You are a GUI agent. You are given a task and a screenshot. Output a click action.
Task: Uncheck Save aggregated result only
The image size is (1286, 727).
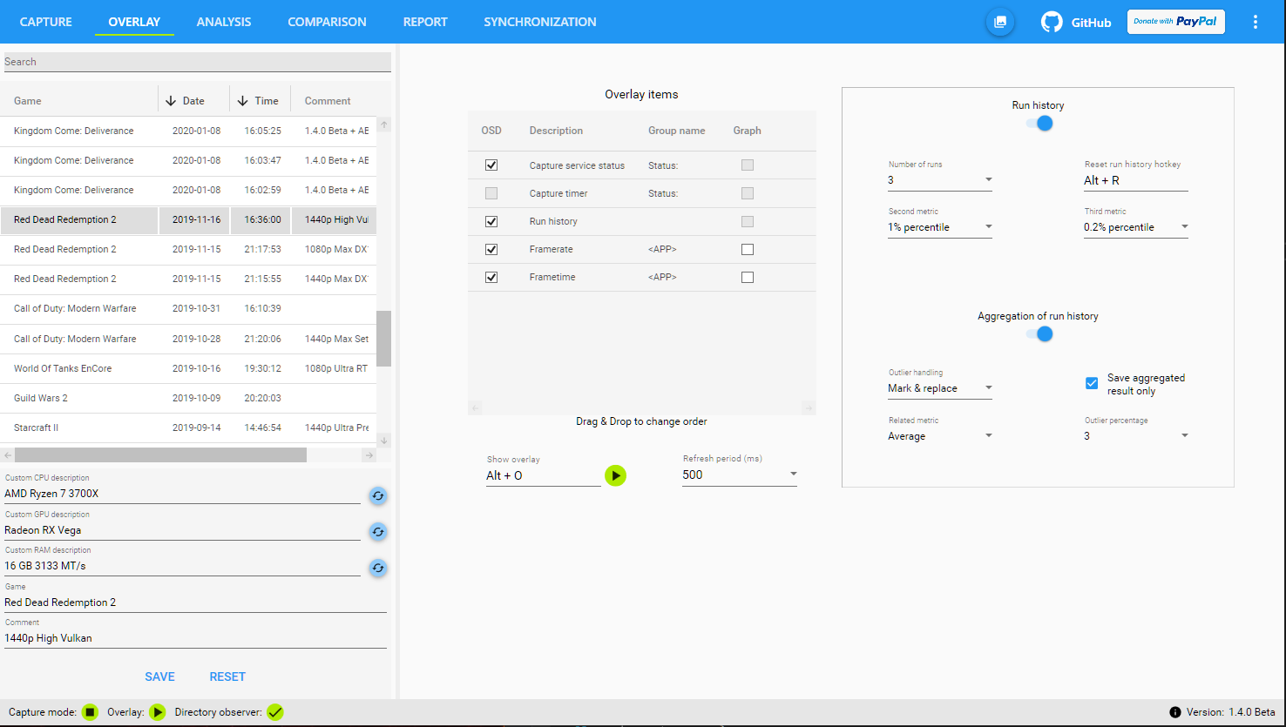click(x=1092, y=383)
